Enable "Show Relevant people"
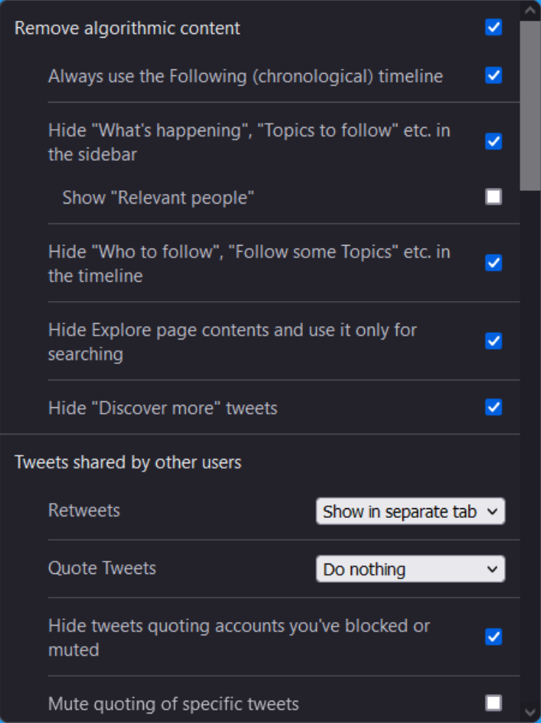 (493, 198)
